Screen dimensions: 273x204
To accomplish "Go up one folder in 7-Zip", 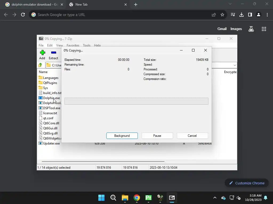I will [x=41, y=65].
